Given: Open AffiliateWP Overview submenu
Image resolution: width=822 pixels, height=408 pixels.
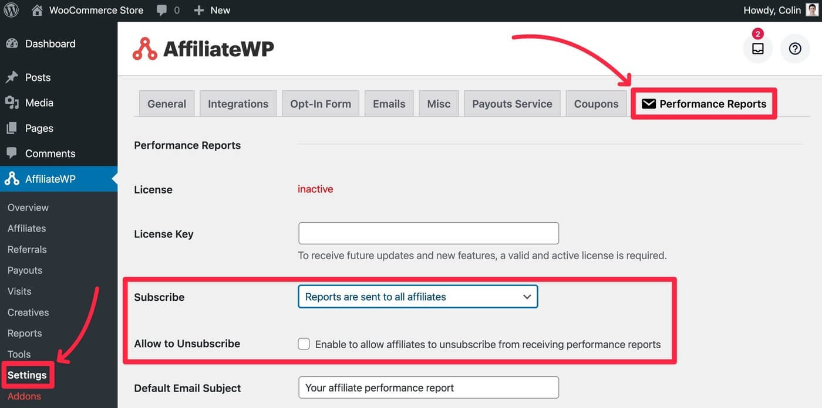Looking at the screenshot, I should pos(28,208).
